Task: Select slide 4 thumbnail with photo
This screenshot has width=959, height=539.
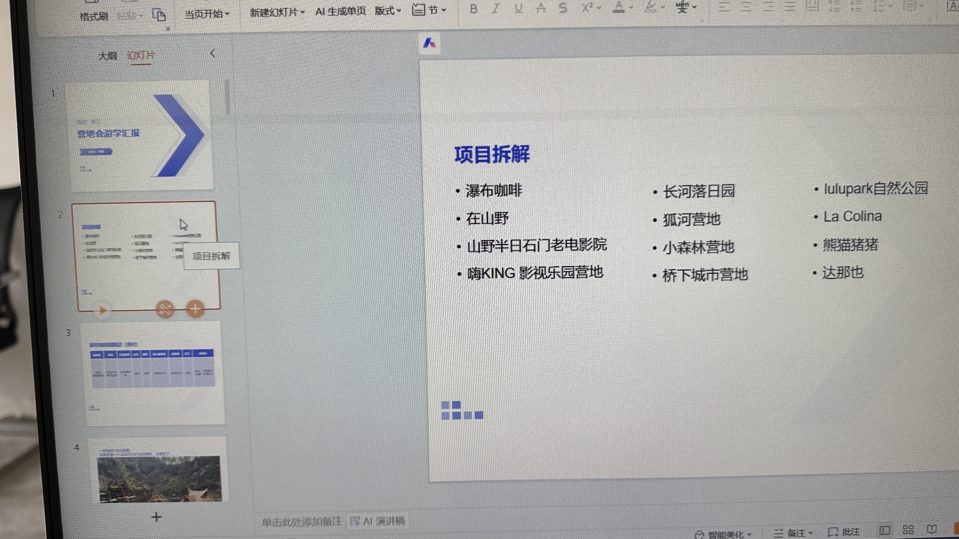Action: (158, 470)
